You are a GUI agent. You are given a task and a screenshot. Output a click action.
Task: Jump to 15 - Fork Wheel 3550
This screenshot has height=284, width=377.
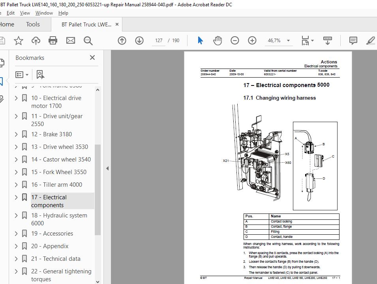click(59, 172)
